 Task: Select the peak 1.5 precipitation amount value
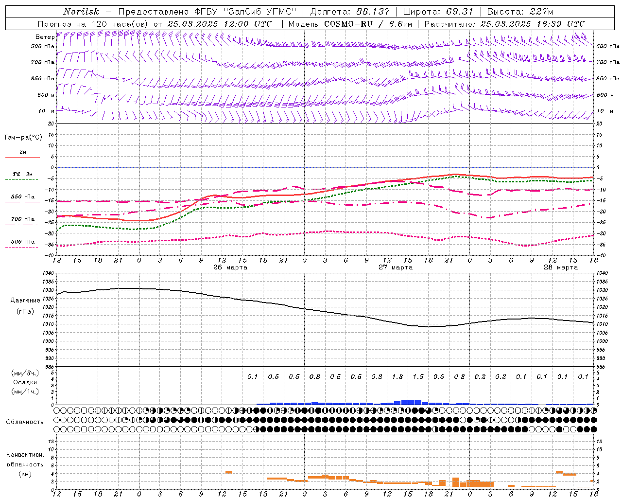tap(418, 377)
